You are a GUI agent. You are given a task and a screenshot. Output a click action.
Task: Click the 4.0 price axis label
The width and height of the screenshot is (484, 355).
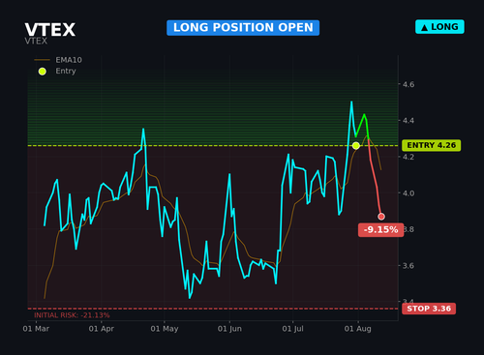tap(408, 193)
